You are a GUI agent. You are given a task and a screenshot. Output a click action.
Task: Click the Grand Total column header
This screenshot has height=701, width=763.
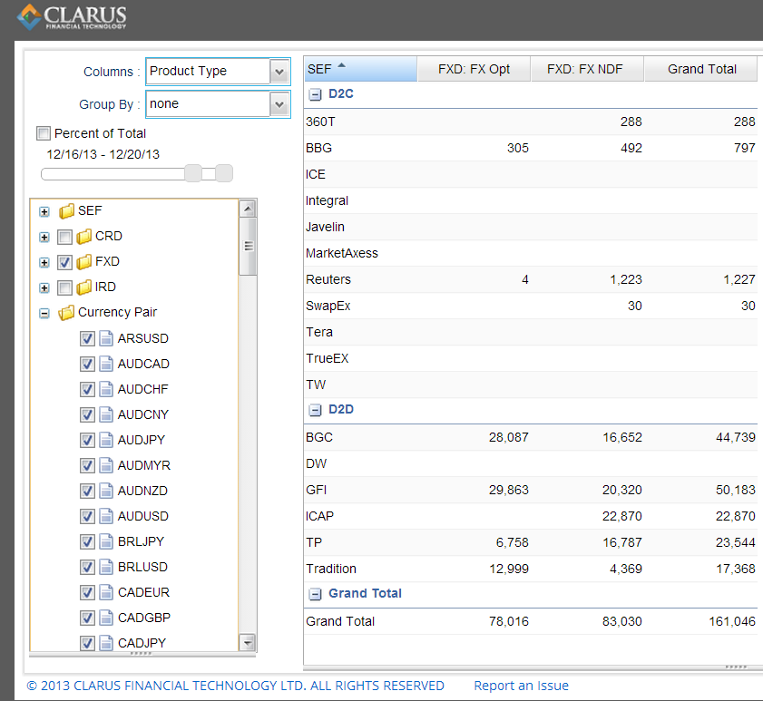point(701,69)
